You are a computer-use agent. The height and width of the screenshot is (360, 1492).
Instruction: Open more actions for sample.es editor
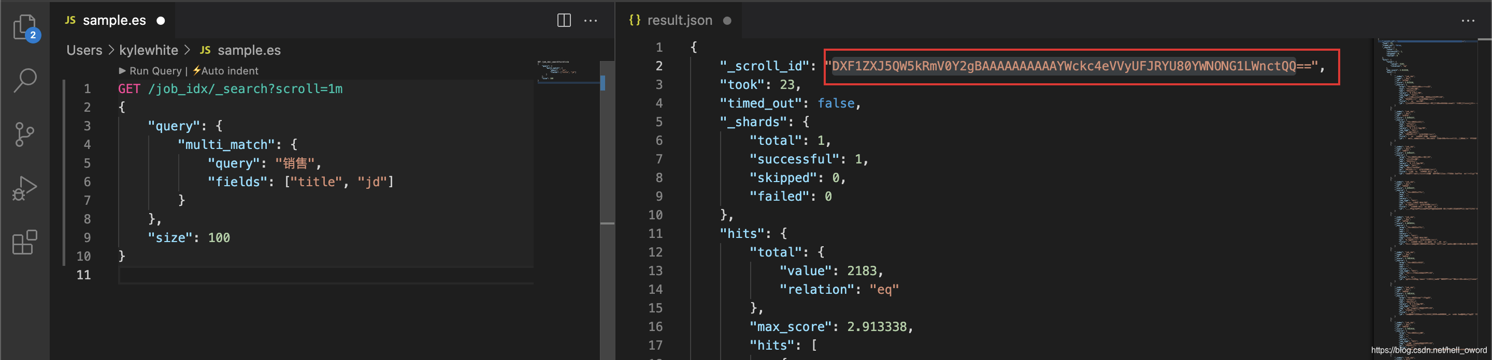coord(590,20)
